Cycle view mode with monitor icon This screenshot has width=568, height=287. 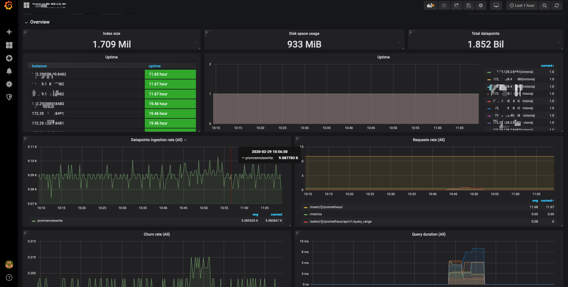496,5
